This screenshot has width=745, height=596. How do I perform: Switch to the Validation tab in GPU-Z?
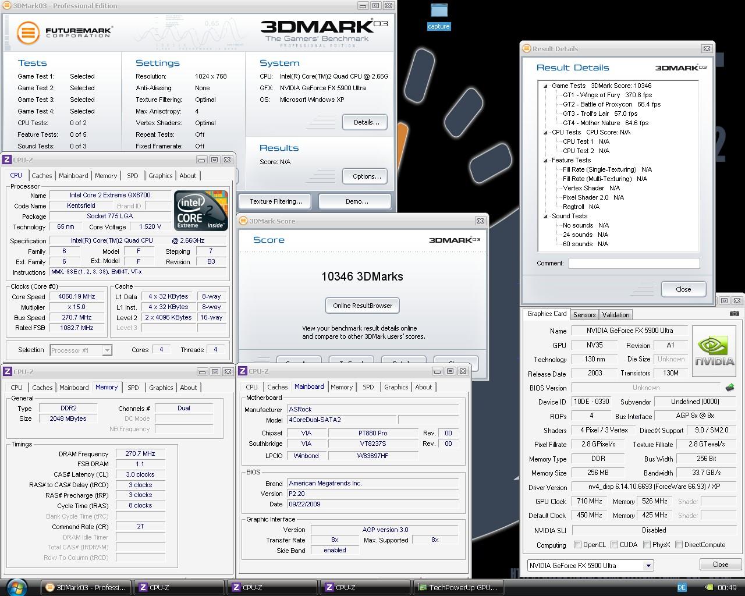pyautogui.click(x=616, y=315)
